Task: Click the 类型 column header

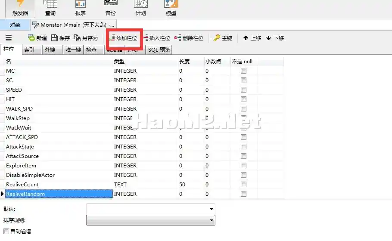Action: pos(145,62)
